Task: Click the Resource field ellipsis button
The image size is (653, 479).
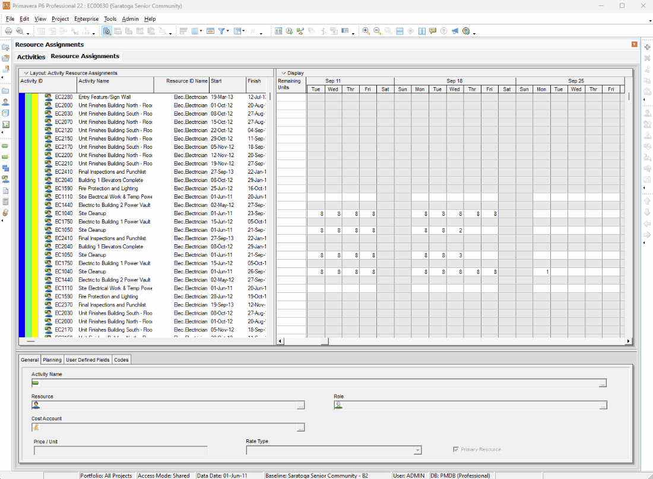Action: pos(301,405)
